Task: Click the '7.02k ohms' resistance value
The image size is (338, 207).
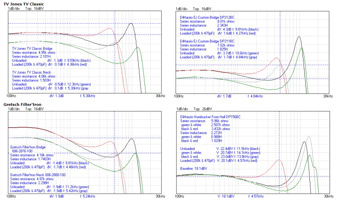Action: [226, 45]
